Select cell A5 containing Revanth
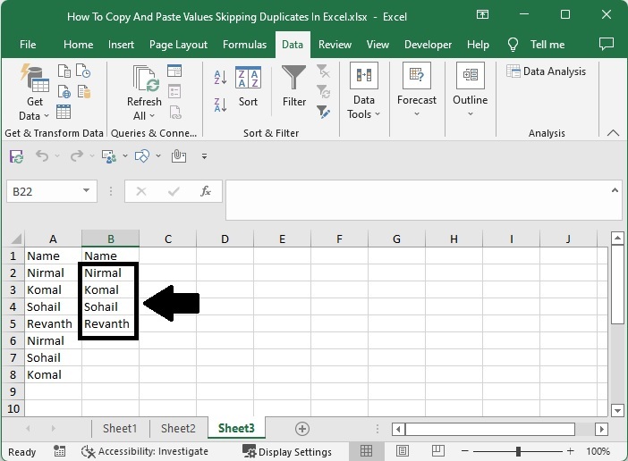Viewport: 628px width, 461px height. pos(53,323)
